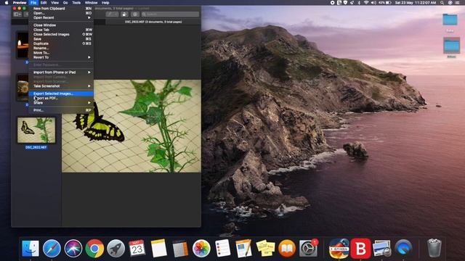Viewport: 465px width, 261px height.
Task: Select the candle photo thumbnail in sidebar
Action: pos(23,45)
